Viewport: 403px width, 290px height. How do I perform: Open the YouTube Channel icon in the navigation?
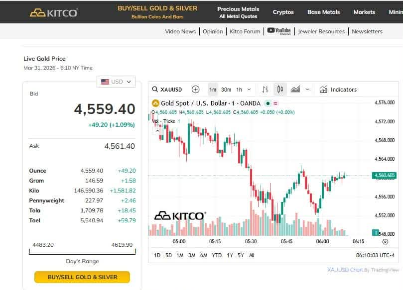(279, 31)
